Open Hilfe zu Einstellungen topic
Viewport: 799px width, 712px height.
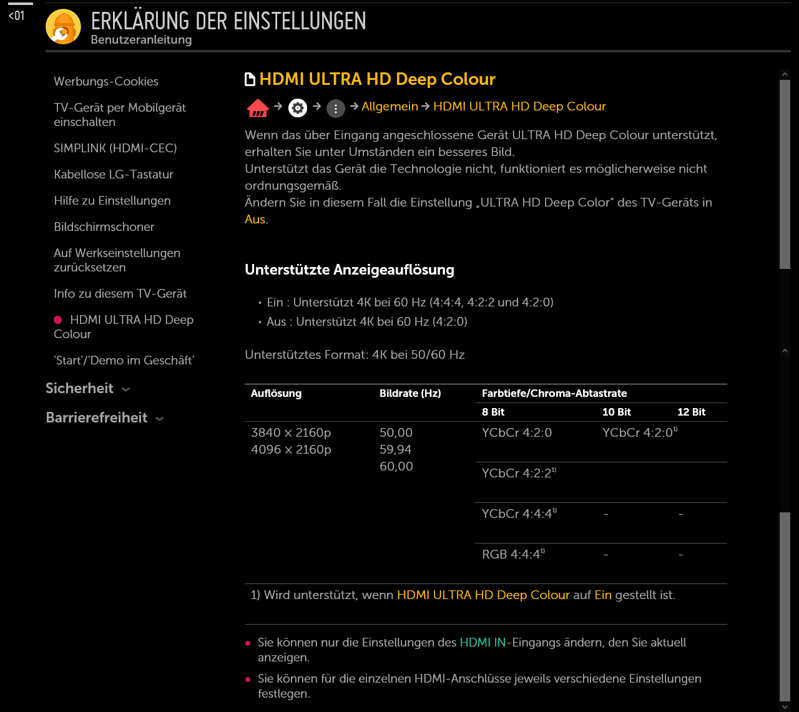(112, 200)
